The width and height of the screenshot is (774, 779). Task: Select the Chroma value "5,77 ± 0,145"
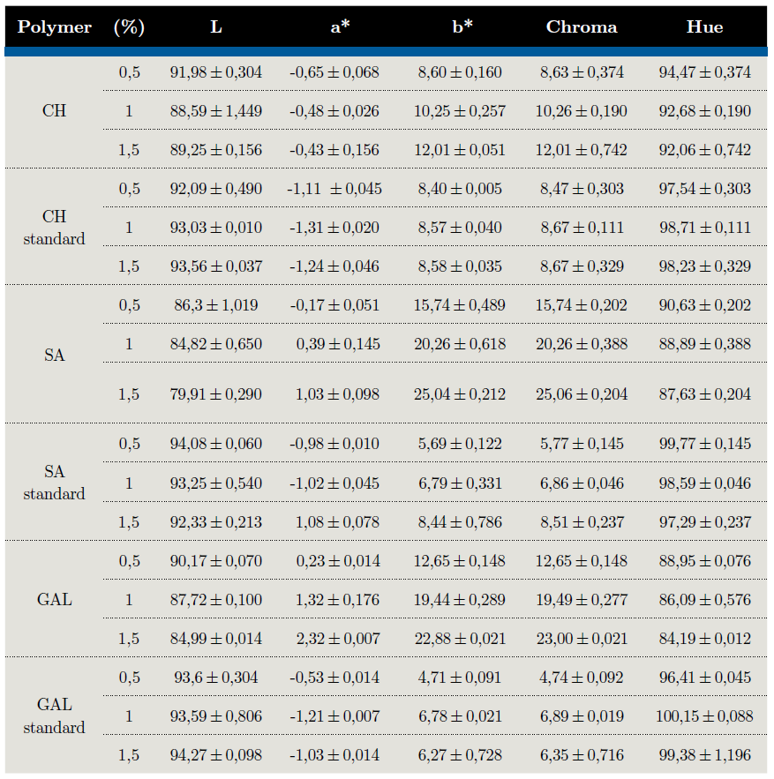tap(582, 444)
